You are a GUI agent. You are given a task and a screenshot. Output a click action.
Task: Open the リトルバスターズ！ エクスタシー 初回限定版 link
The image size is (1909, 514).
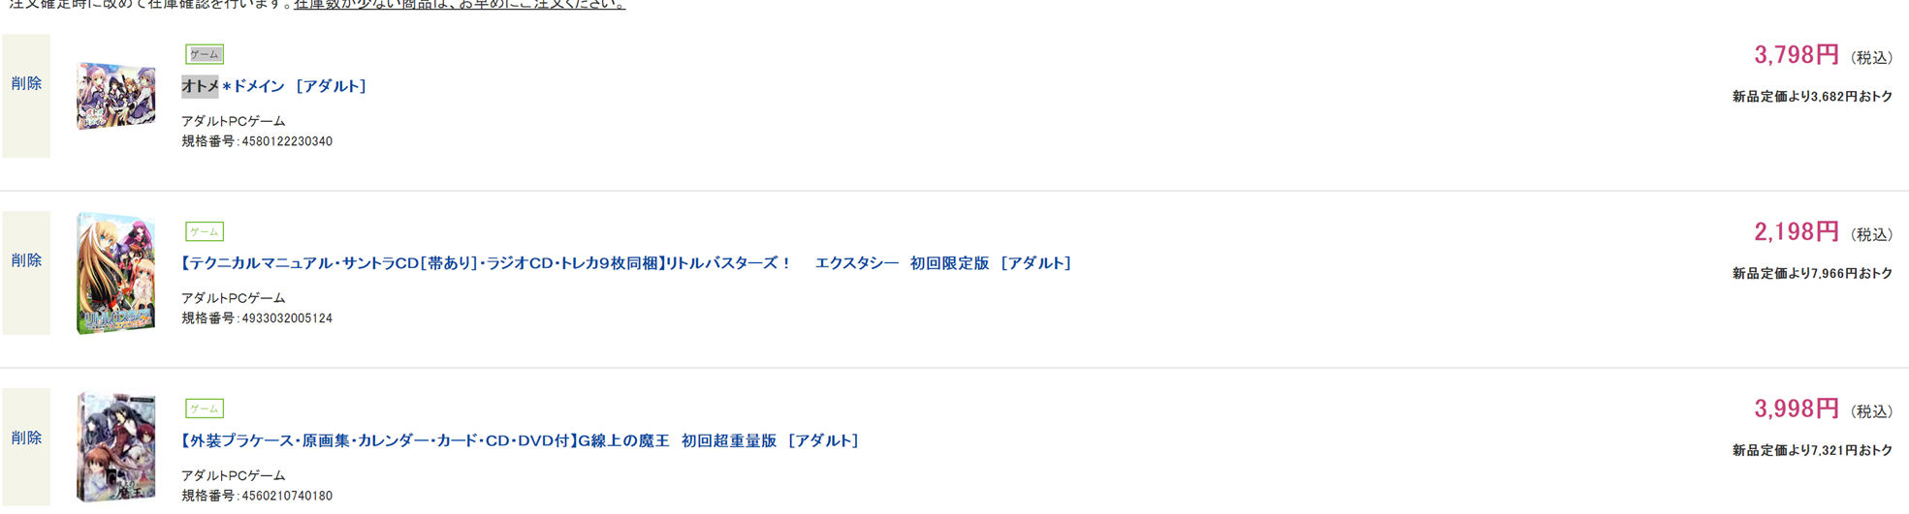click(x=626, y=263)
